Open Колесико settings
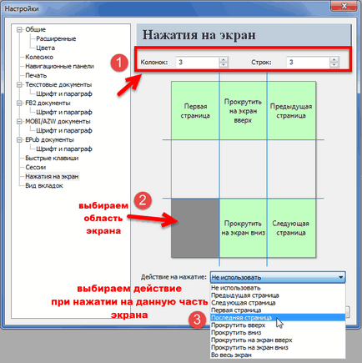This screenshot has width=362, height=363. (39, 57)
